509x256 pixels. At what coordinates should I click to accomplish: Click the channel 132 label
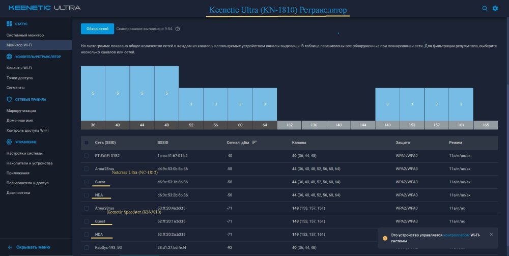(289, 125)
